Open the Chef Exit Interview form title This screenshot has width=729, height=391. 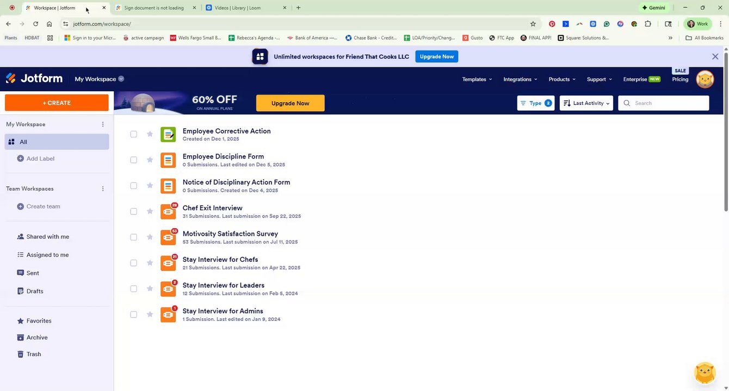(x=213, y=208)
